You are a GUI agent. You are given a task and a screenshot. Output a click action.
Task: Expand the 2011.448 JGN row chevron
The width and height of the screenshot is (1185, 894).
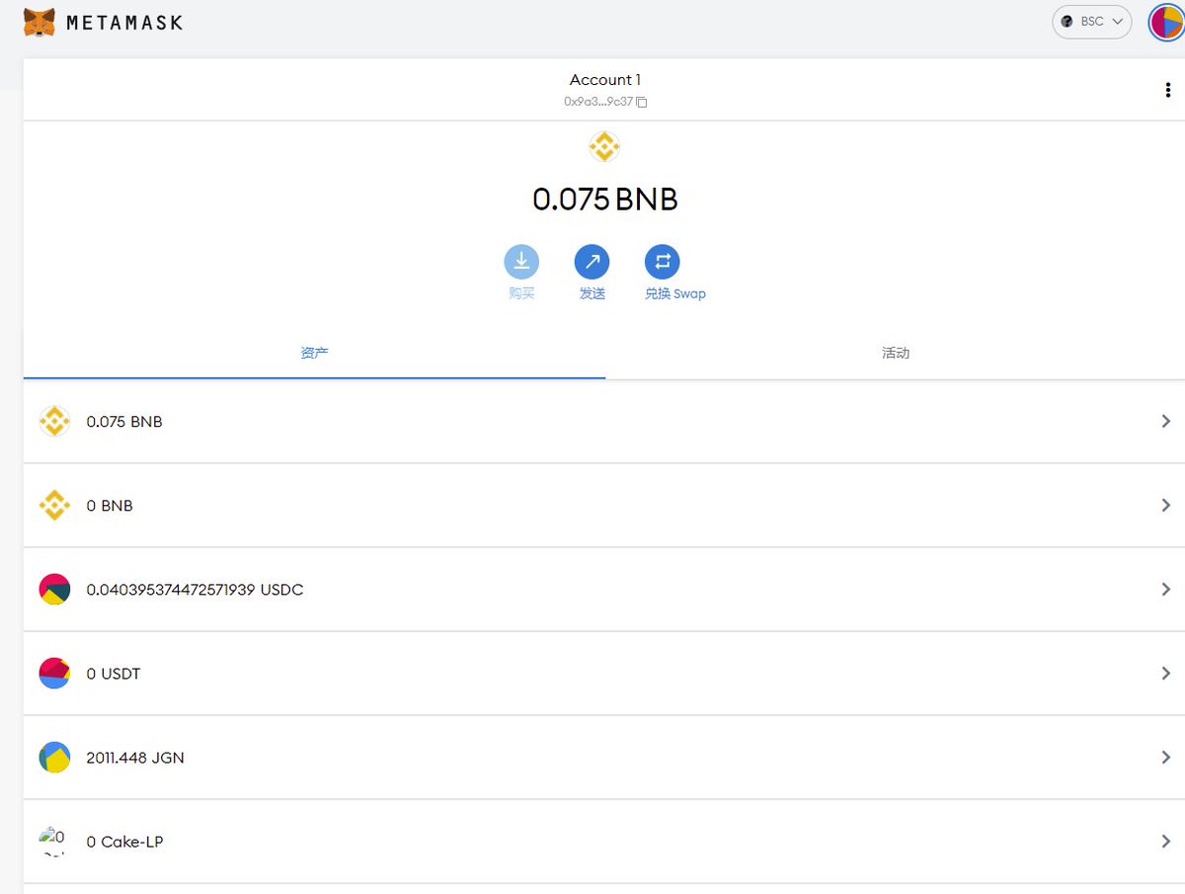pos(1166,758)
